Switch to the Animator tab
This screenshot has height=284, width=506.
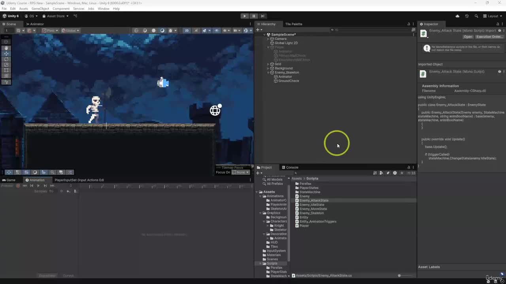pyautogui.click(x=35, y=24)
